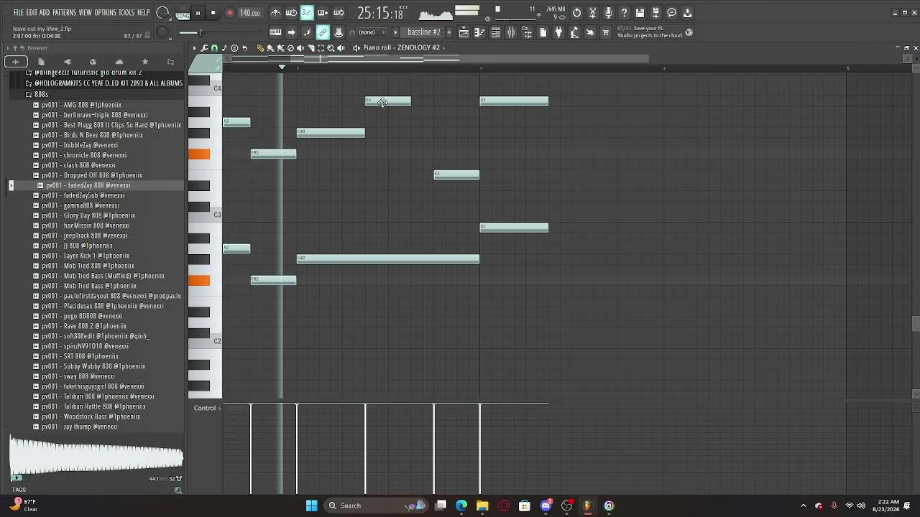This screenshot has height=517, width=920.
Task: Select the piano roll Draw pencil tool
Action: [x=260, y=48]
